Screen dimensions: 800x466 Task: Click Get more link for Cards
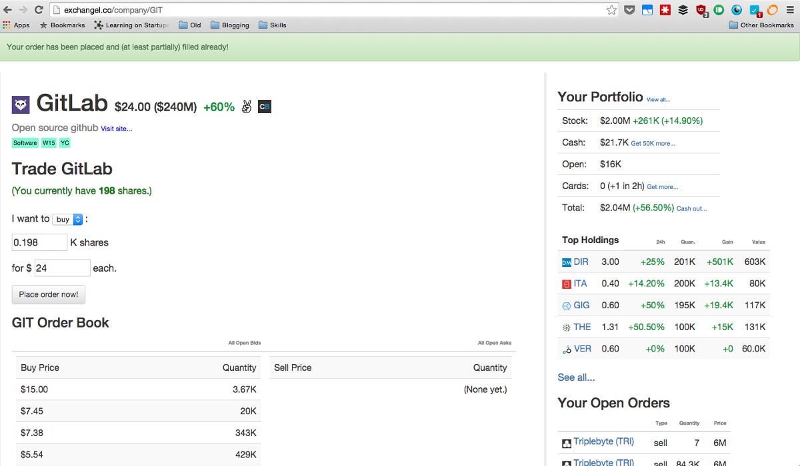(x=663, y=187)
